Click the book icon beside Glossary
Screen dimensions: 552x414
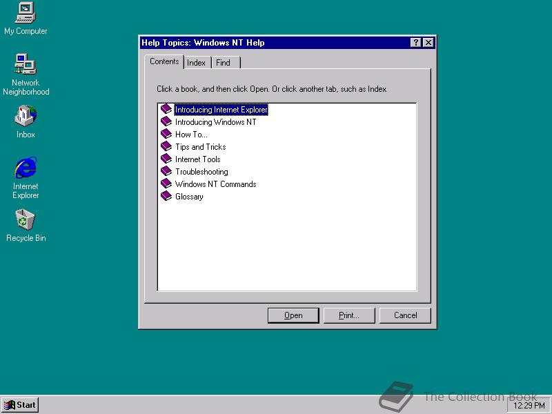point(166,196)
